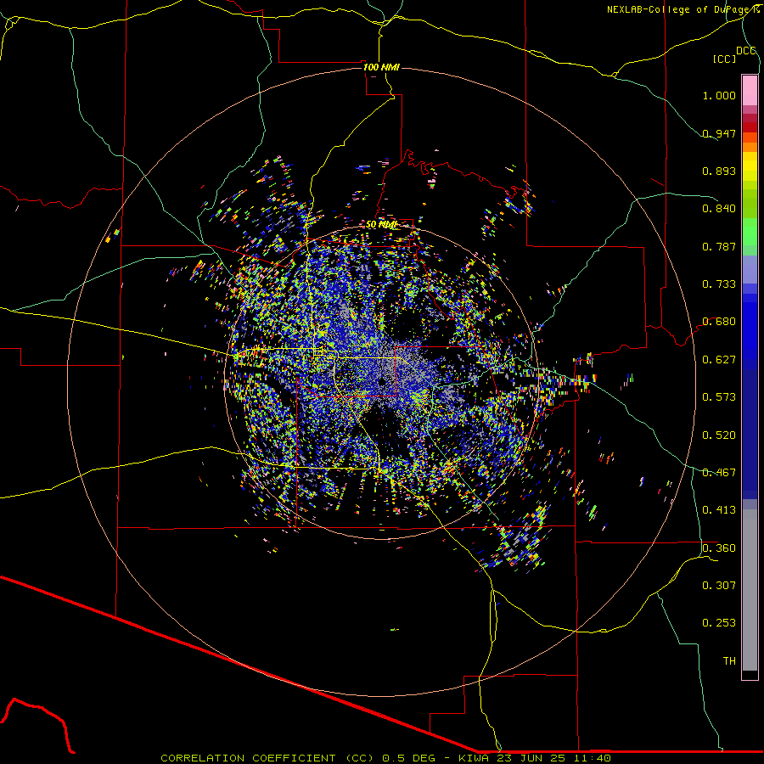The width and height of the screenshot is (764, 764).
Task: Click the DCC label above the color bar
Action: coord(746,51)
